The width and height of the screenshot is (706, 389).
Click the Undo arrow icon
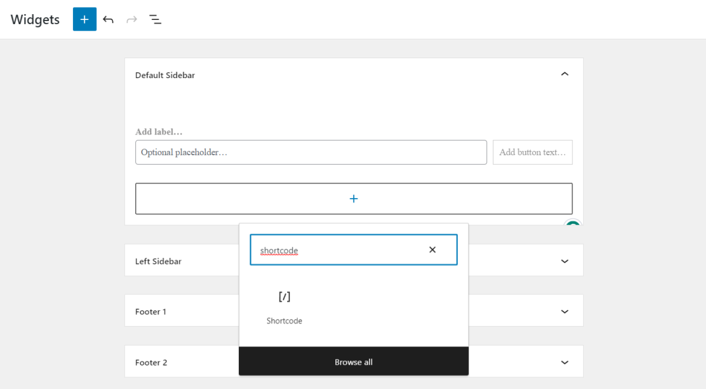click(x=108, y=19)
